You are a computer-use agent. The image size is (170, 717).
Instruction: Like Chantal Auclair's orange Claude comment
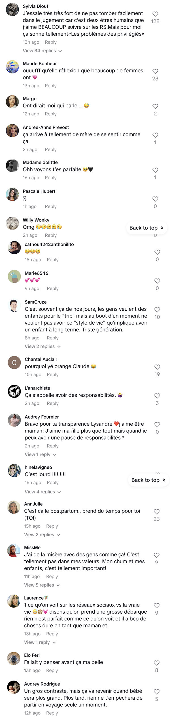click(x=157, y=367)
